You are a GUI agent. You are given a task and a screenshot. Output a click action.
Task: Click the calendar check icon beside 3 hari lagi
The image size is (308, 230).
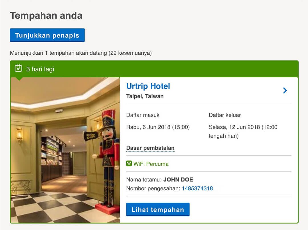(x=19, y=68)
